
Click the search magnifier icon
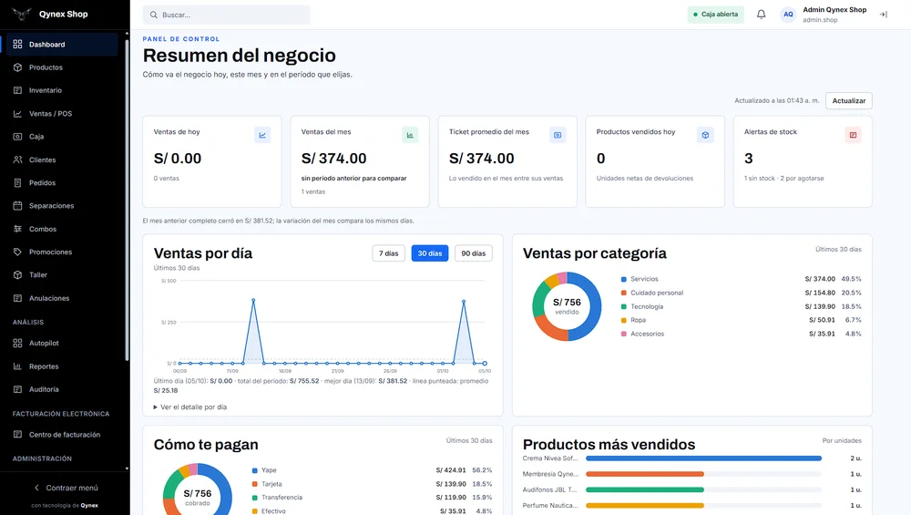154,15
